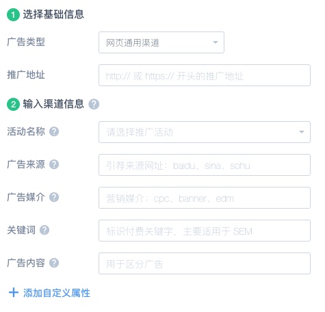The image size is (325, 312).
Task: Focus the 广告媒介 input field
Action: pos(205,198)
